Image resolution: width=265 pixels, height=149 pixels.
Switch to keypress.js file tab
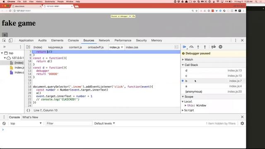55,47
